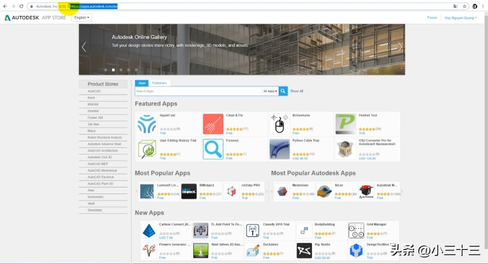Screen dimensions: 488x264
Task: Click the browser back arrow
Action: [5, 6]
